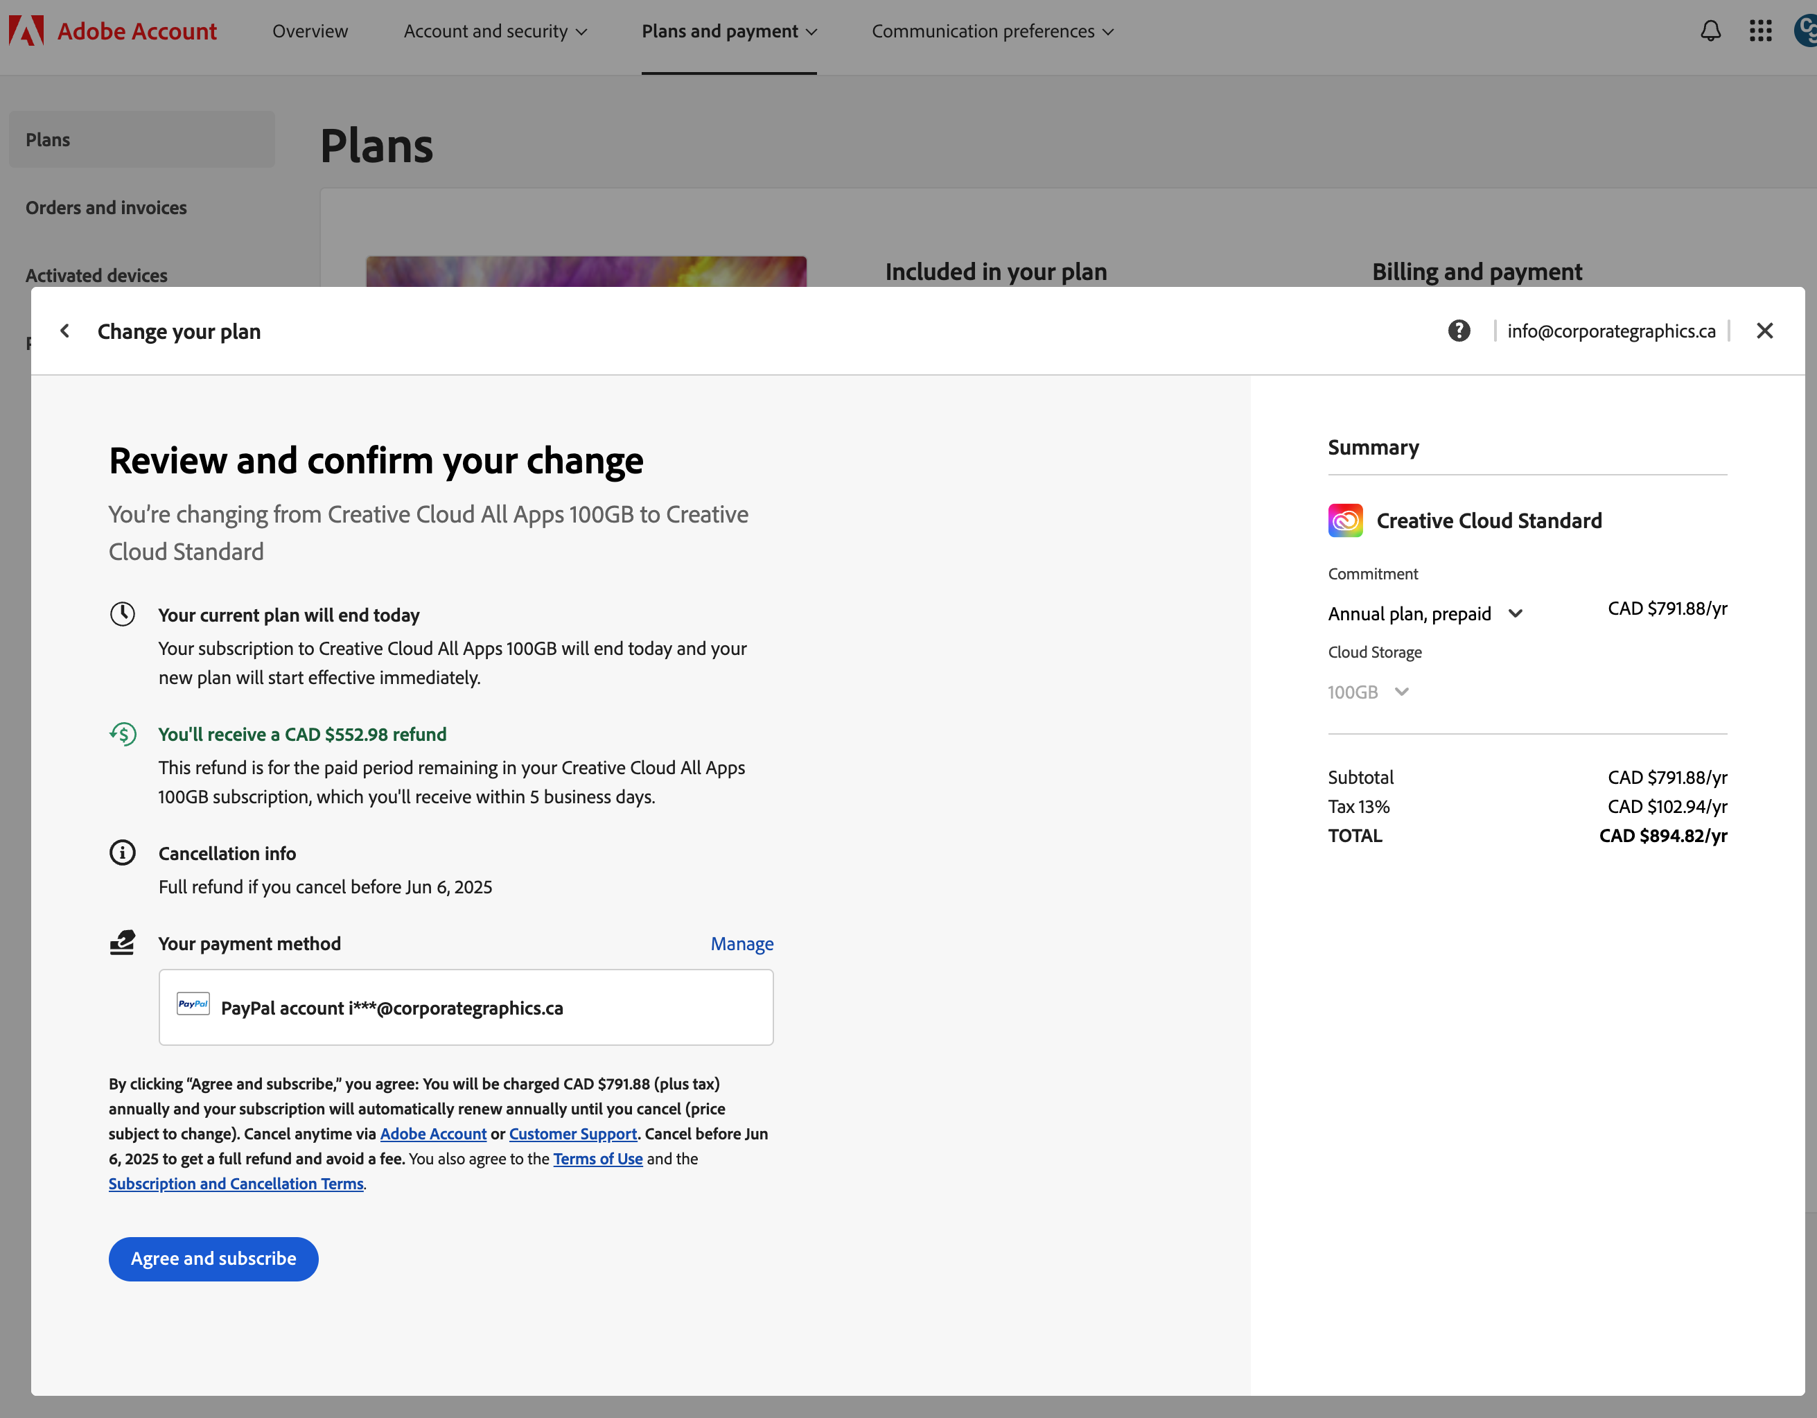Click the plan artwork thumbnail behind dialog
This screenshot has width=1817, height=1418.
click(586, 271)
